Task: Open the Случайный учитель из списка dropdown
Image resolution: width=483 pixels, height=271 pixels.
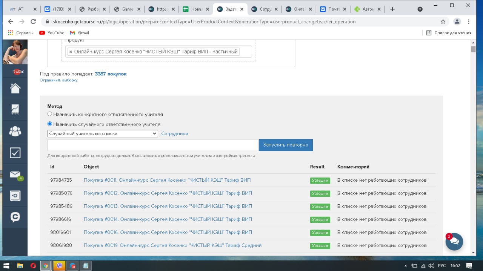Action: point(103,133)
